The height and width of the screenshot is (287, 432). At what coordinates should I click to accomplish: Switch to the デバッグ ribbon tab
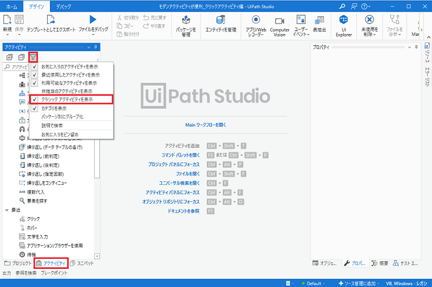click(57, 6)
